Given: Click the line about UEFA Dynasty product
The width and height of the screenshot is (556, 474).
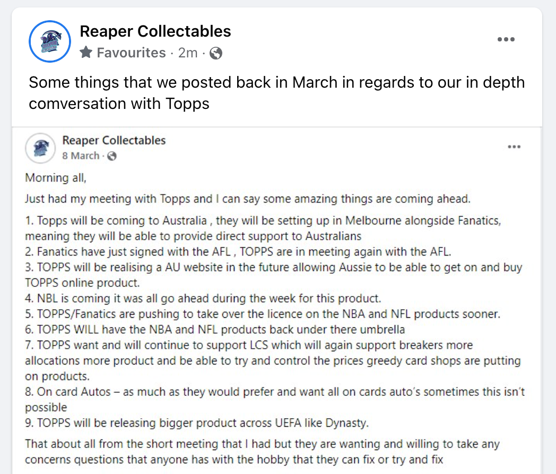Looking at the screenshot, I should tap(197, 423).
